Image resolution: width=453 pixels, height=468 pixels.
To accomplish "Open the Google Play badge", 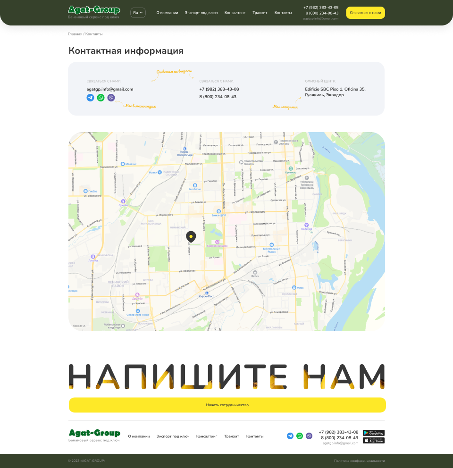I will click(374, 433).
